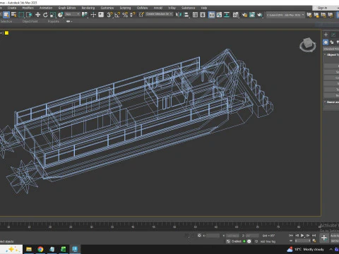Open Chrome from the taskbar
The height and width of the screenshot is (254, 339).
40,249
